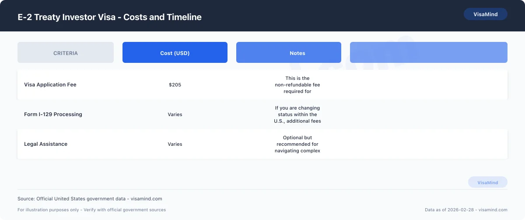Click the Data as of 2026-02-28 footer text
This screenshot has height=220, width=525.
point(466,210)
